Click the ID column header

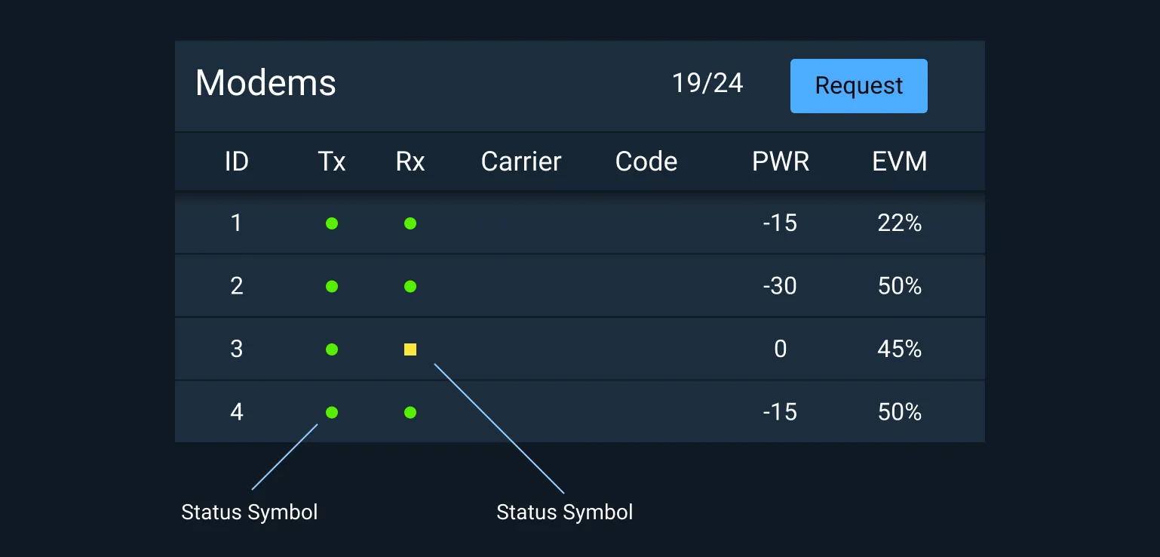(236, 161)
